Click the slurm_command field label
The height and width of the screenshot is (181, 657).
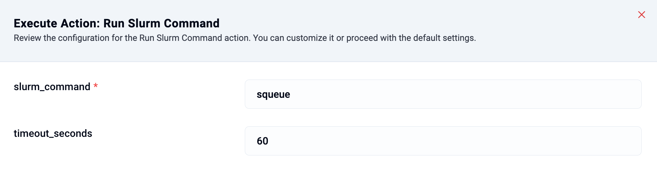coord(52,87)
